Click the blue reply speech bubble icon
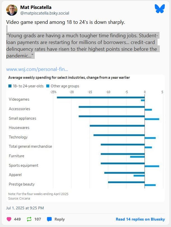 pyautogui.click(x=49, y=219)
